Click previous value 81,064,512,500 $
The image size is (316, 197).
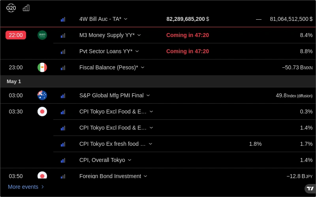291,19
